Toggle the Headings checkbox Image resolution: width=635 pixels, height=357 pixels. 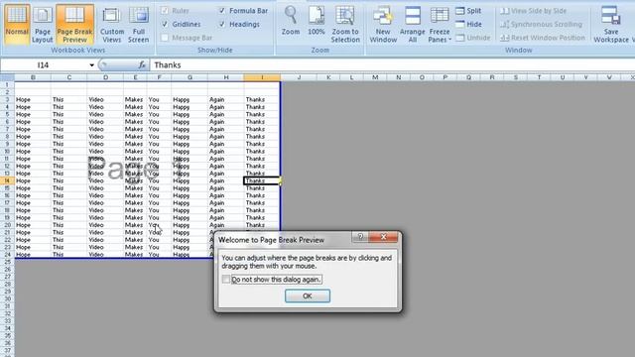222,24
